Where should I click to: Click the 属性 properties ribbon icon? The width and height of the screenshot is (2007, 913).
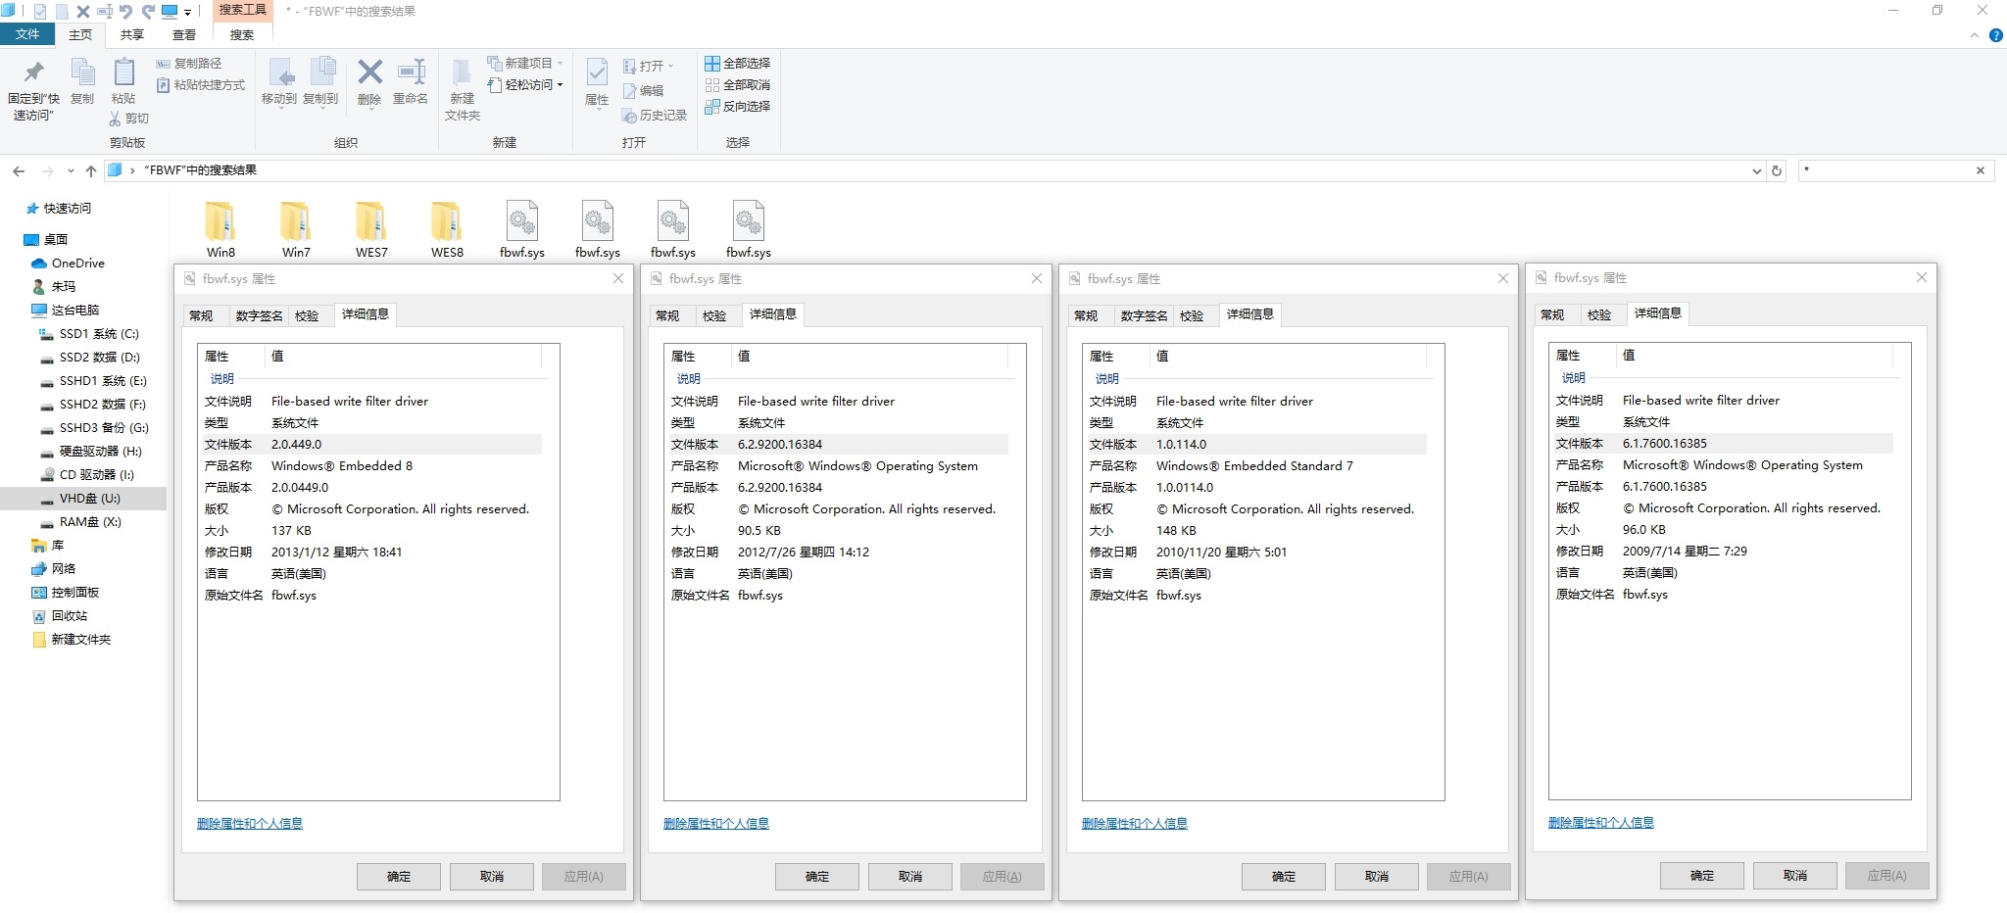597,72
